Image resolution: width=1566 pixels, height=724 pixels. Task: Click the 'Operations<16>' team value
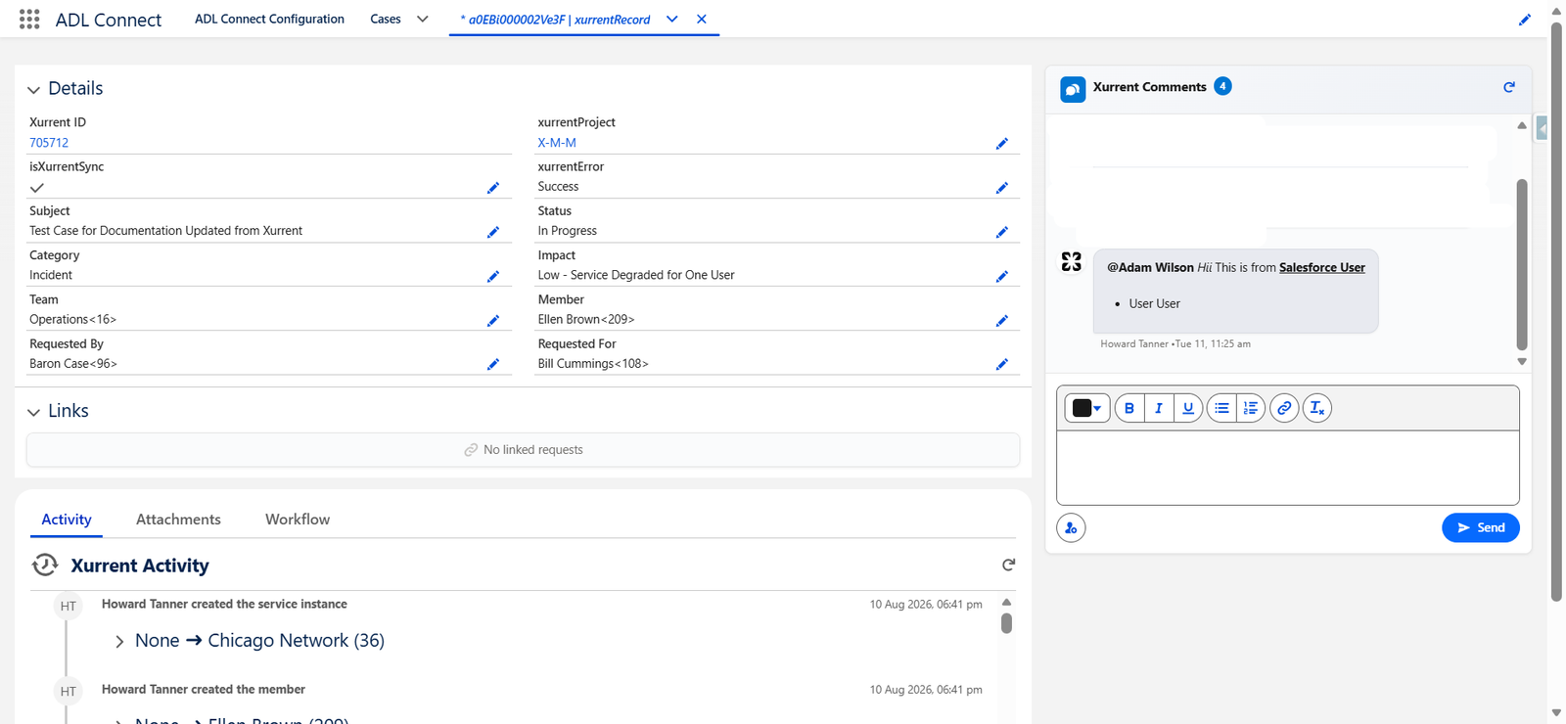coord(73,319)
